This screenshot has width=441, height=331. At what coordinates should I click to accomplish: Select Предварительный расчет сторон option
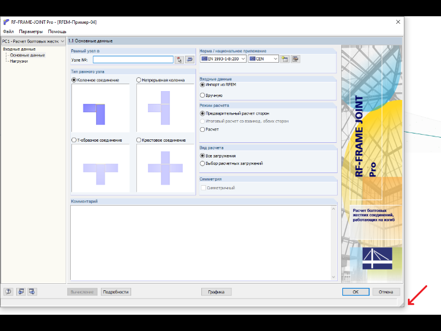coord(202,113)
